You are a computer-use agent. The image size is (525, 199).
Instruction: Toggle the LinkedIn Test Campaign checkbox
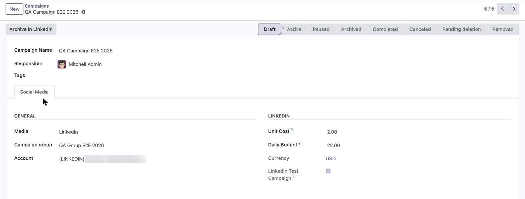[x=328, y=171]
